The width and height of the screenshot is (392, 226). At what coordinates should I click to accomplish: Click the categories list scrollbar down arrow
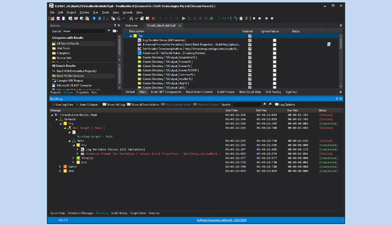120,60
